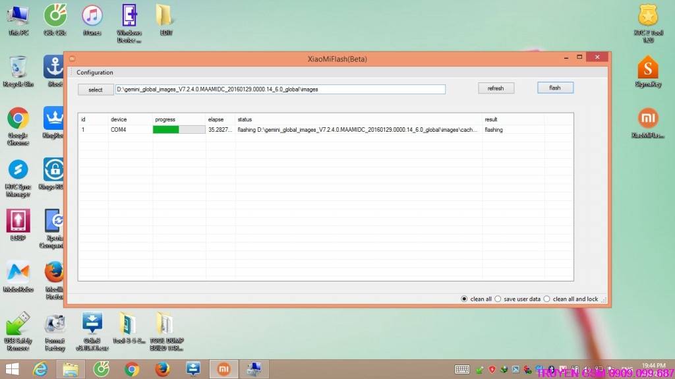675x379 pixels.
Task: Select the save user data option
Action: click(498, 299)
